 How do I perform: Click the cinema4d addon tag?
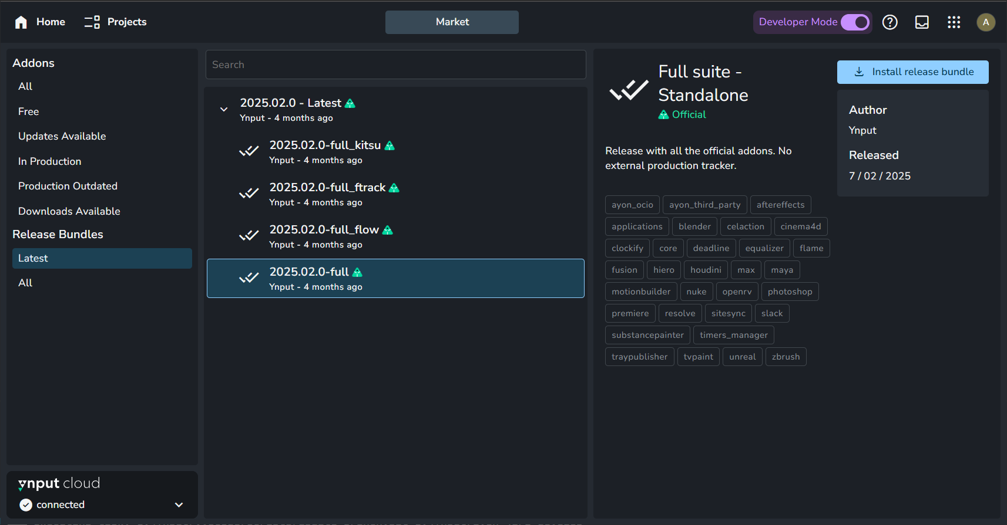[x=801, y=226]
